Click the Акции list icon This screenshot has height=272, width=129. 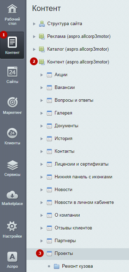tap(49, 75)
